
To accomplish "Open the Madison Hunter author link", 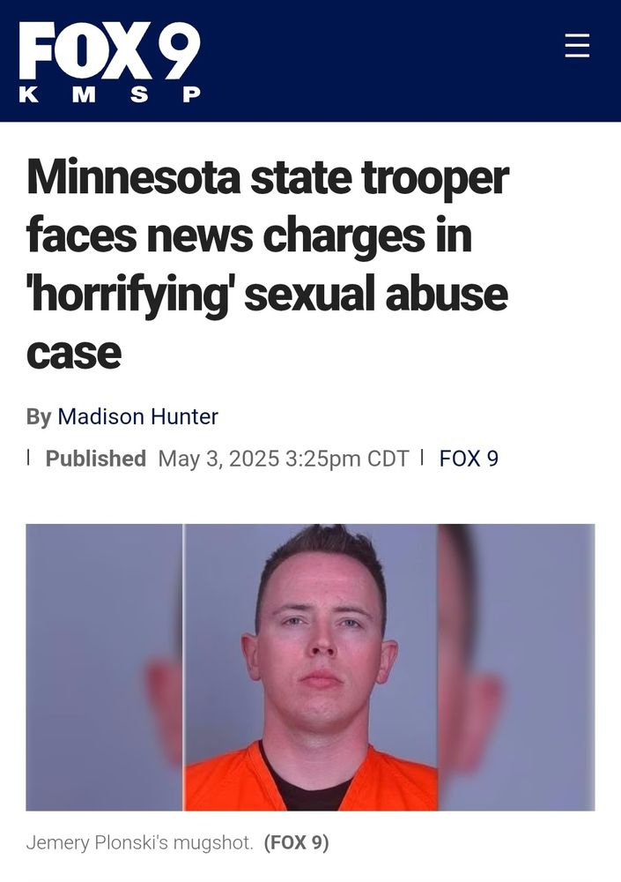I will [x=137, y=417].
